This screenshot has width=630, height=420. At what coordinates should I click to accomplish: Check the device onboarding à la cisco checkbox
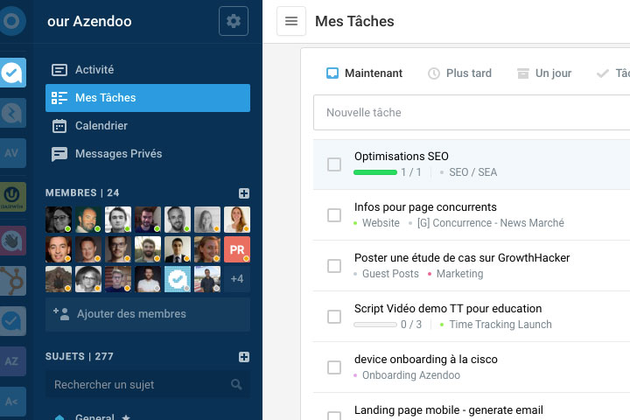click(334, 367)
